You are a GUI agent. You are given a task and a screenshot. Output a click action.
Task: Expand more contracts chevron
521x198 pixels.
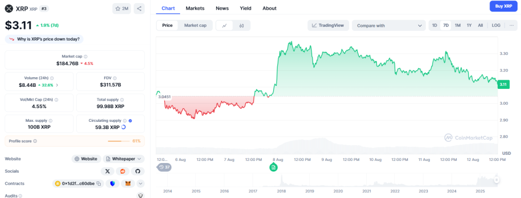point(140,183)
